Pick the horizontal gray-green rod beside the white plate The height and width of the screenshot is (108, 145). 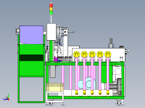coord(71,32)
